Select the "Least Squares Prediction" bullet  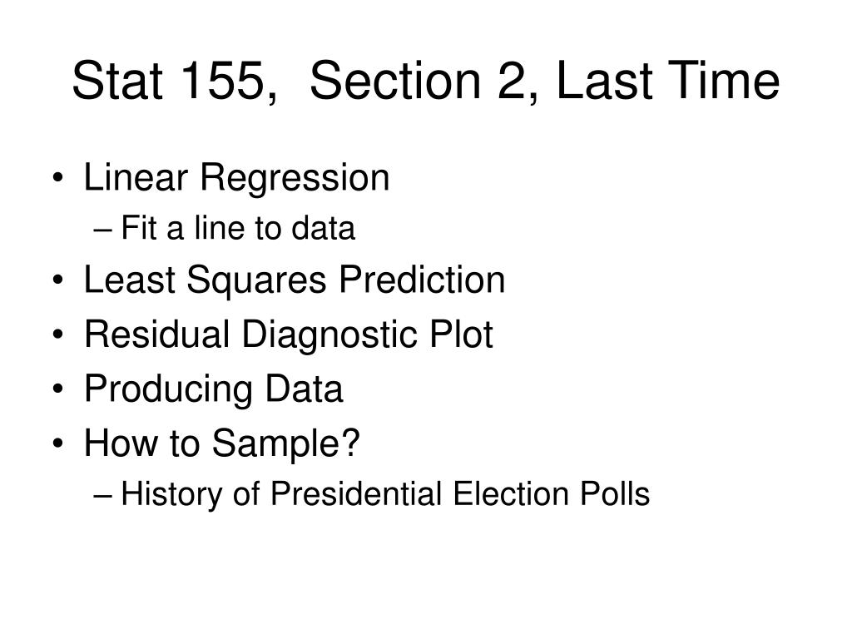pos(295,281)
